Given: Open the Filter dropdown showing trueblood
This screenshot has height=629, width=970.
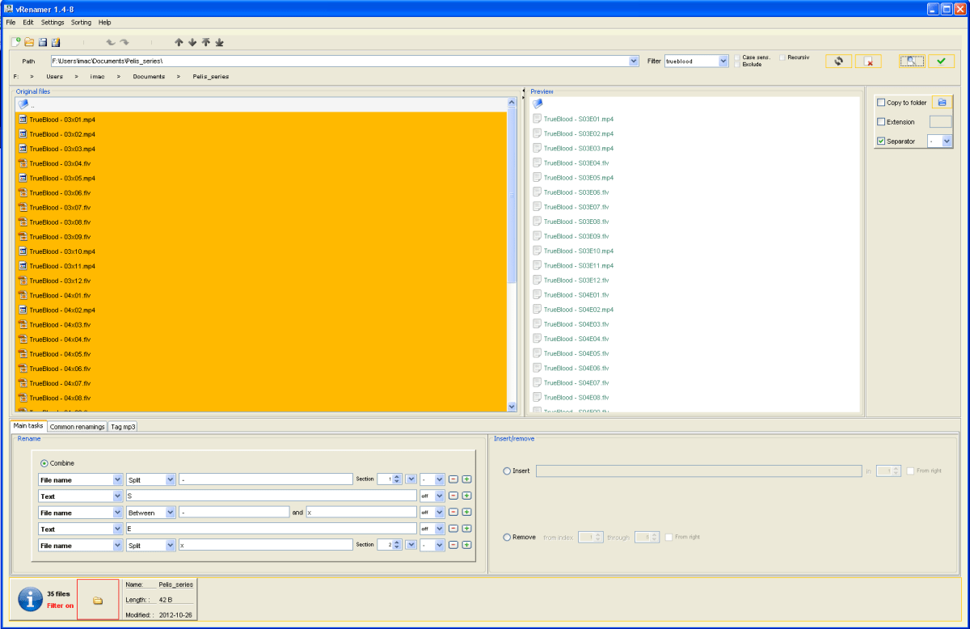Looking at the screenshot, I should click(x=723, y=61).
